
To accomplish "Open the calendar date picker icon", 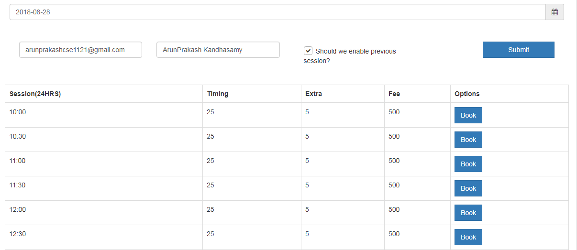I will point(555,12).
